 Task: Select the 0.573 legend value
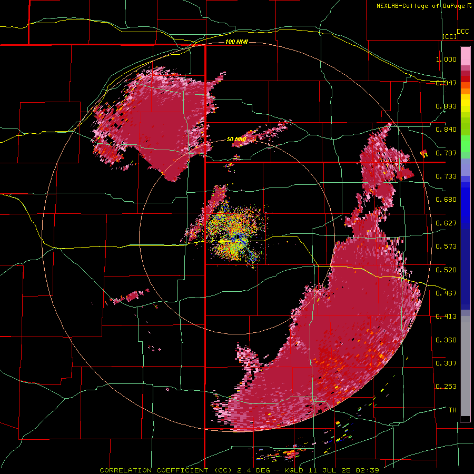(446, 246)
